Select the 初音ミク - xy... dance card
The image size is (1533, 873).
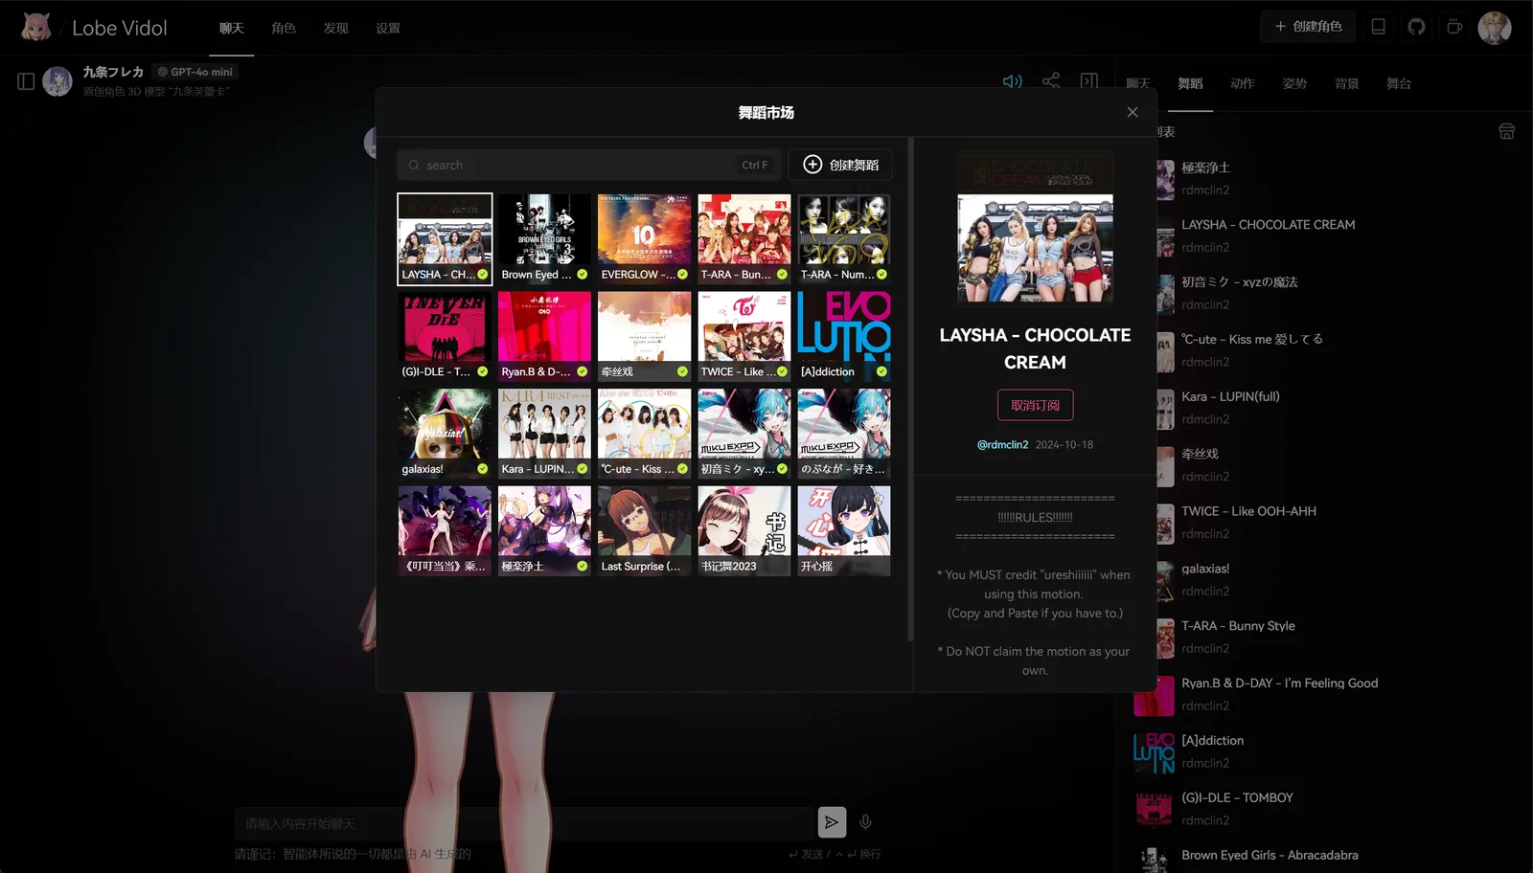tap(744, 434)
